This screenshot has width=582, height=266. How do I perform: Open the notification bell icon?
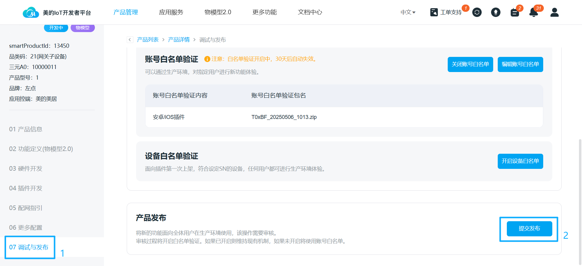click(533, 12)
